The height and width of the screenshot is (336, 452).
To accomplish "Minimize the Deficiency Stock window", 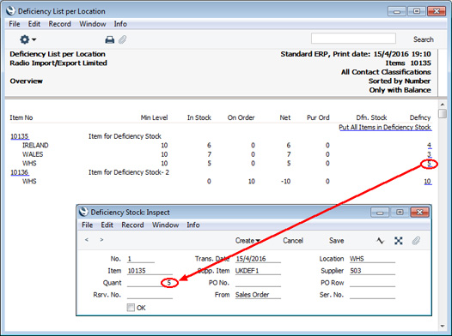I will (380, 213).
